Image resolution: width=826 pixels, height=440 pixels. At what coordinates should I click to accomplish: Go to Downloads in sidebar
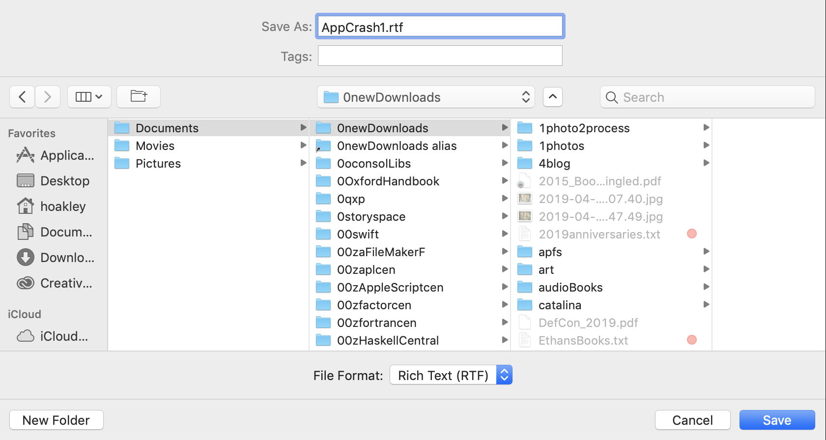(55, 258)
